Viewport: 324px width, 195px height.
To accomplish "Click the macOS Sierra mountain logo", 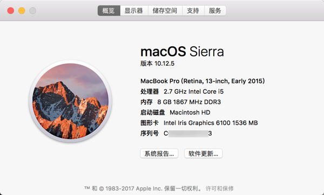I will pos(70,101).
